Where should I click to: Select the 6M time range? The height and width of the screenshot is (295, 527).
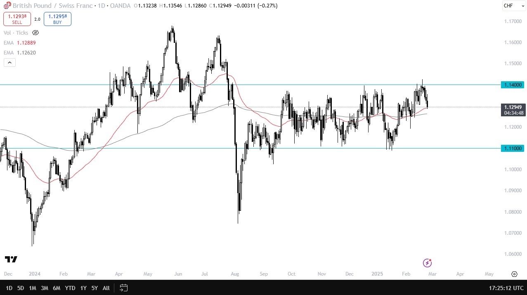[57, 288]
